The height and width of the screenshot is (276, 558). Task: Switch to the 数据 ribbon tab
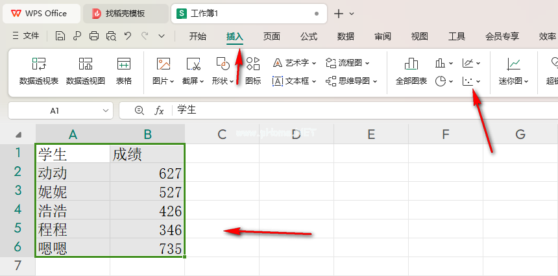pyautogui.click(x=346, y=36)
